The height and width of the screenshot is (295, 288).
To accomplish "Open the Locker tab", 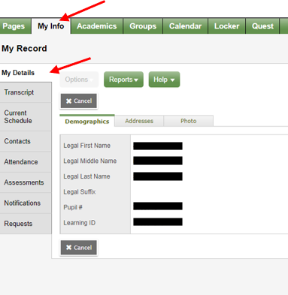I will 227,26.
